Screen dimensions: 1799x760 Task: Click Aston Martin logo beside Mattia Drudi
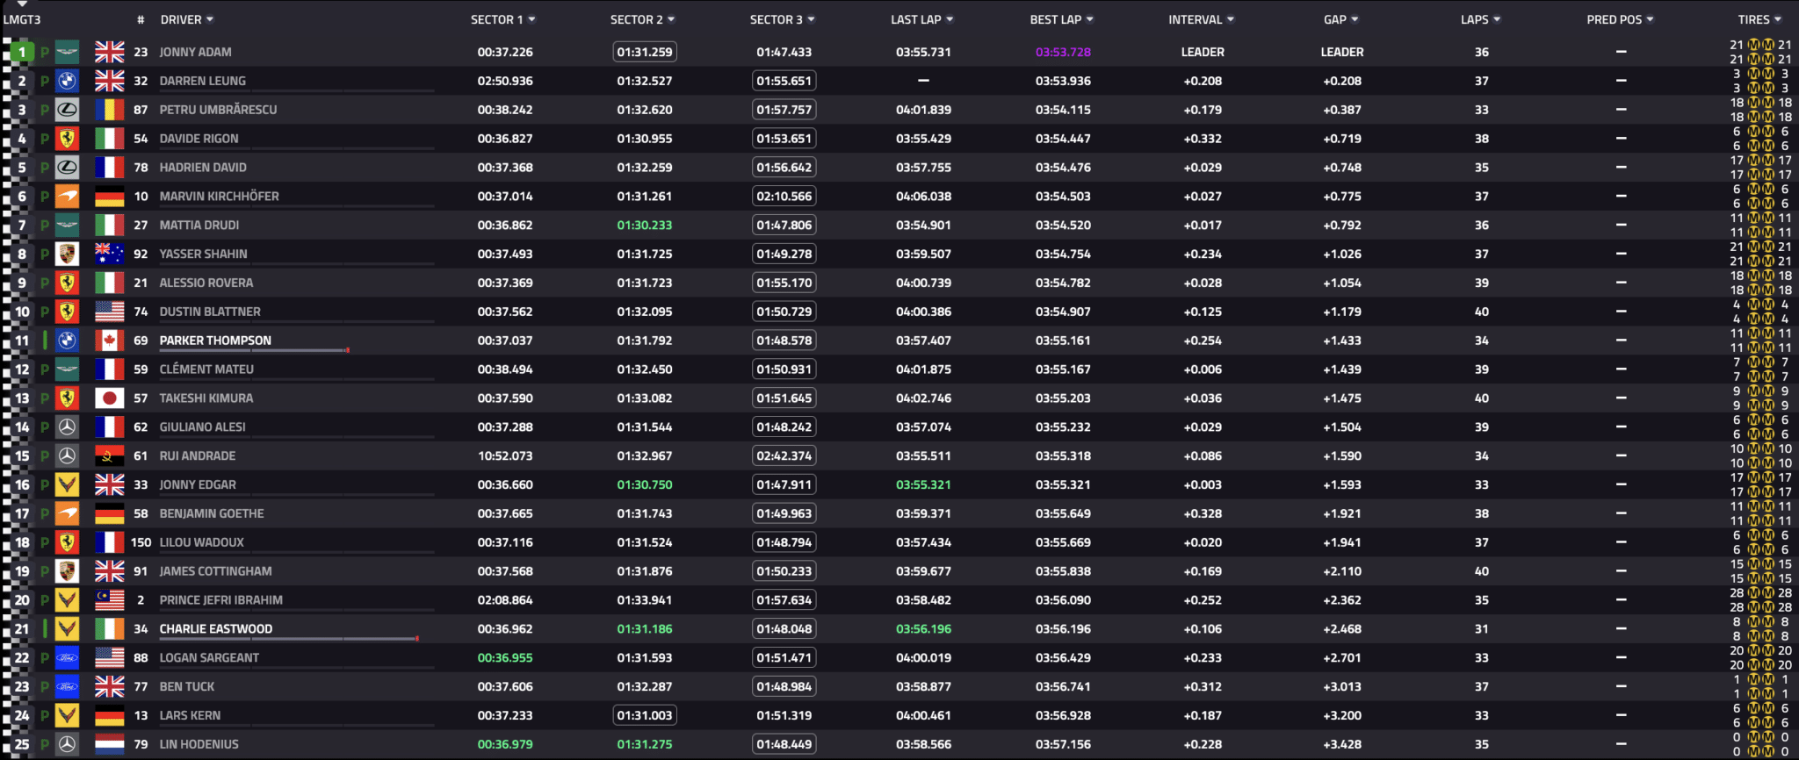click(68, 226)
